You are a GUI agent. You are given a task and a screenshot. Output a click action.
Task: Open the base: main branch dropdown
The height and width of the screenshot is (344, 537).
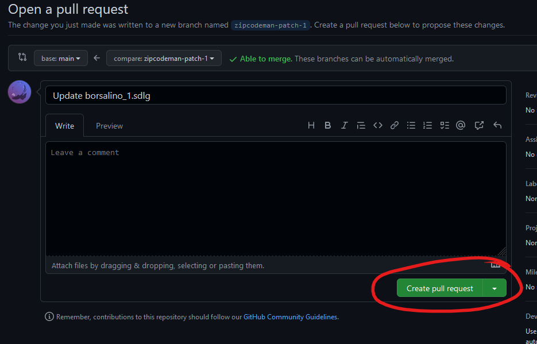(61, 58)
